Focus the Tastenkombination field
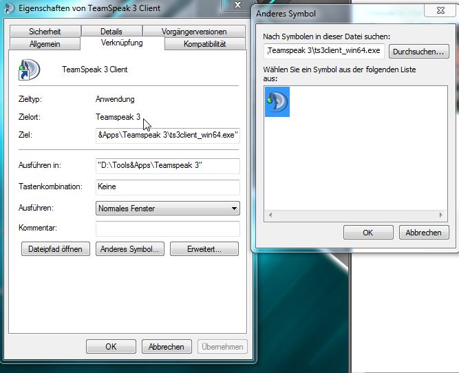The height and width of the screenshot is (373, 459). click(x=168, y=187)
